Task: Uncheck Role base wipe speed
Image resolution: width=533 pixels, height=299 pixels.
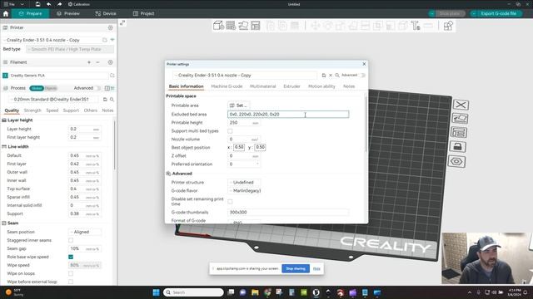Action: pos(71,257)
